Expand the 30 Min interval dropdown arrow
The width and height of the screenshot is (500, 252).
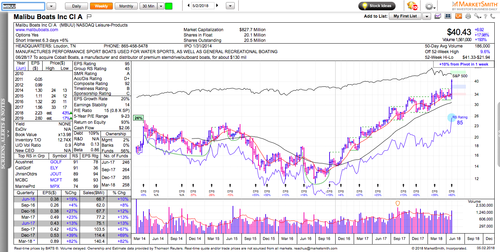[161, 6]
